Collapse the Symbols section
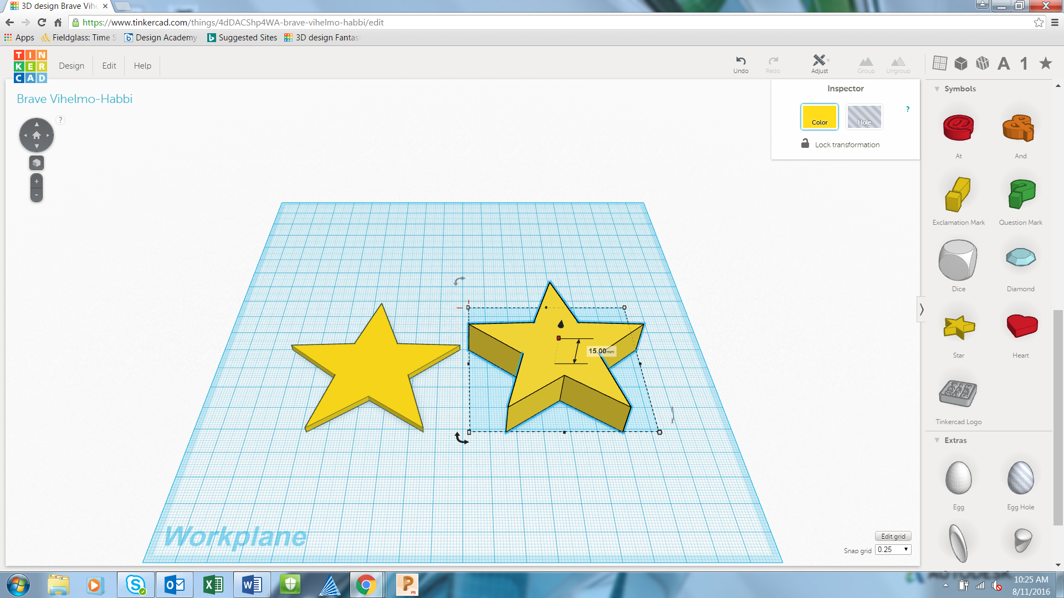Screen dimensions: 1064x598 937,89
